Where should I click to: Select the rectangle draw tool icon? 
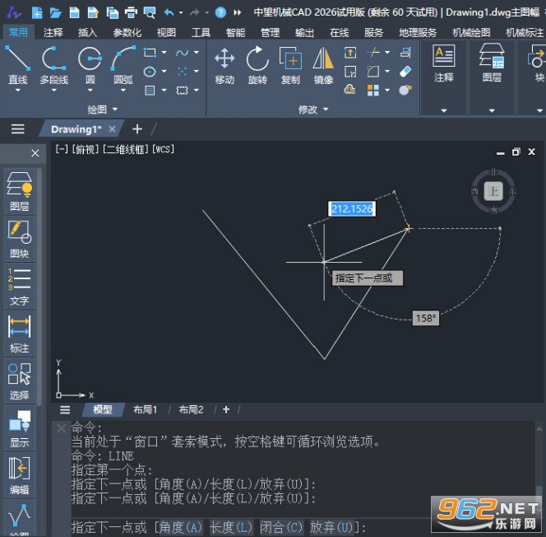(x=150, y=53)
